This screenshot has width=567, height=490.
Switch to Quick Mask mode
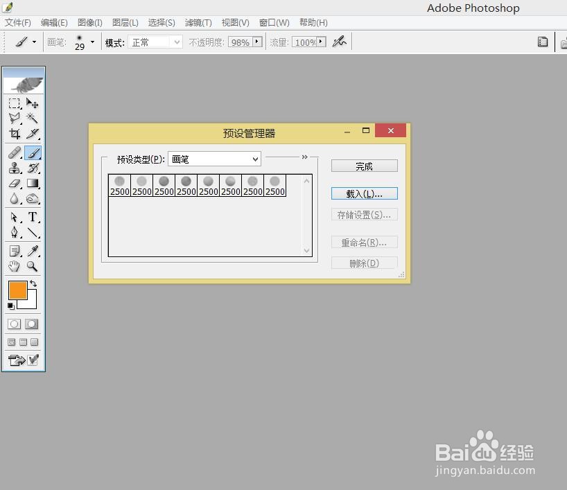31,324
